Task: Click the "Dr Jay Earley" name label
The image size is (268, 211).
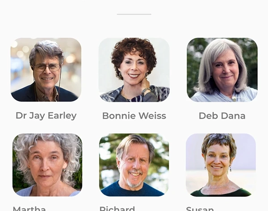Action: coord(46,116)
